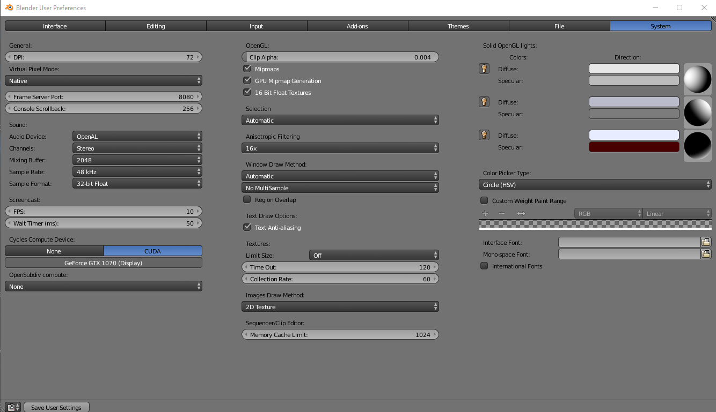Open the Themes preferences tab
The image size is (716, 412).
point(458,25)
